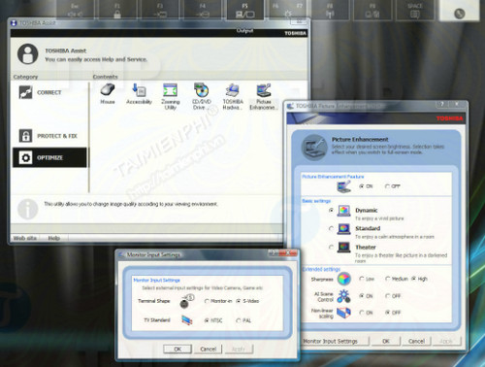Viewport: 485px width, 367px height.
Task: Click OK in Monitor Input Settings dialog
Action: (178, 349)
